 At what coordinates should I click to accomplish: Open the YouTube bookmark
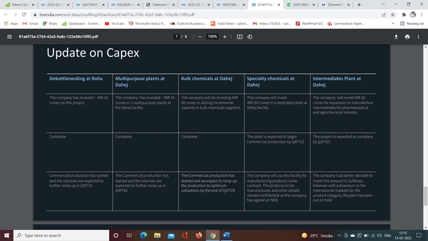[x=114, y=24]
